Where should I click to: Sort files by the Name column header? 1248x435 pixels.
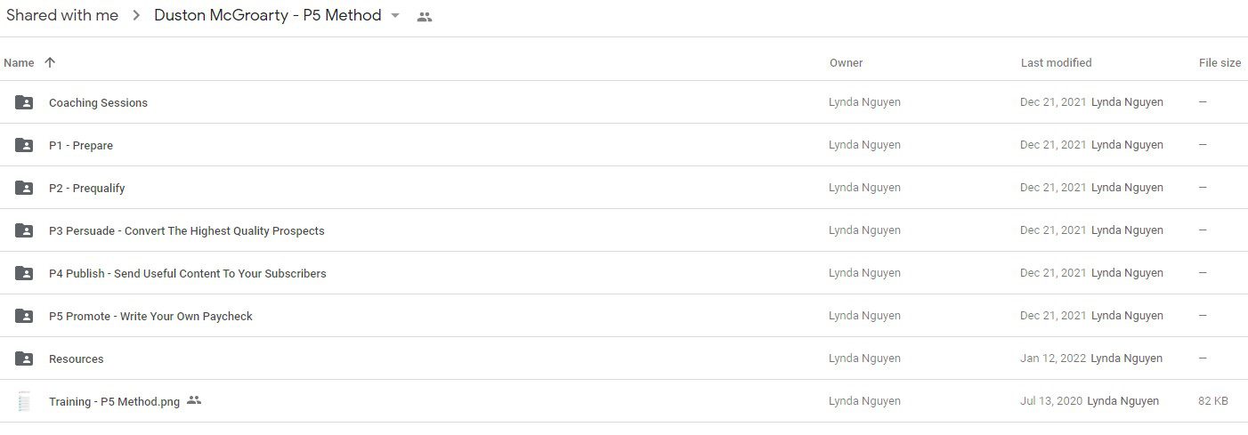19,62
